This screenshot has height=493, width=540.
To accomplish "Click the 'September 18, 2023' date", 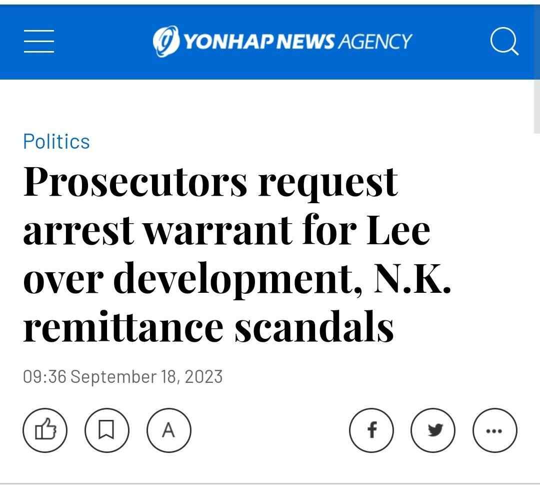I will coord(146,376).
